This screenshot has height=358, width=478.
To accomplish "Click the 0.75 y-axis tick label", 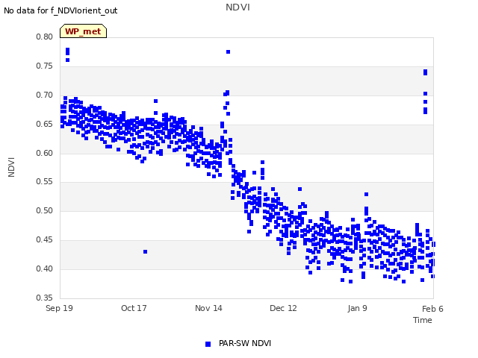I will point(45,66).
